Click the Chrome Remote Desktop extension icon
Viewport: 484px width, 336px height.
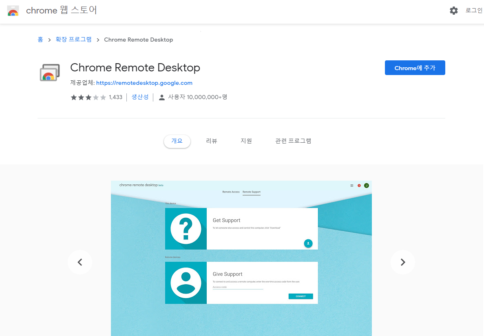coord(50,73)
